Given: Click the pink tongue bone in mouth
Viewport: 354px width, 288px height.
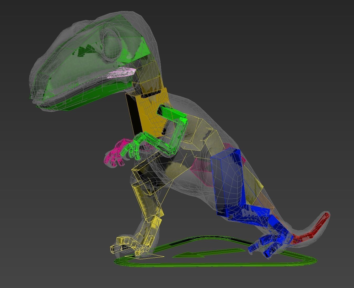Looking at the screenshot, I should click(122, 73).
